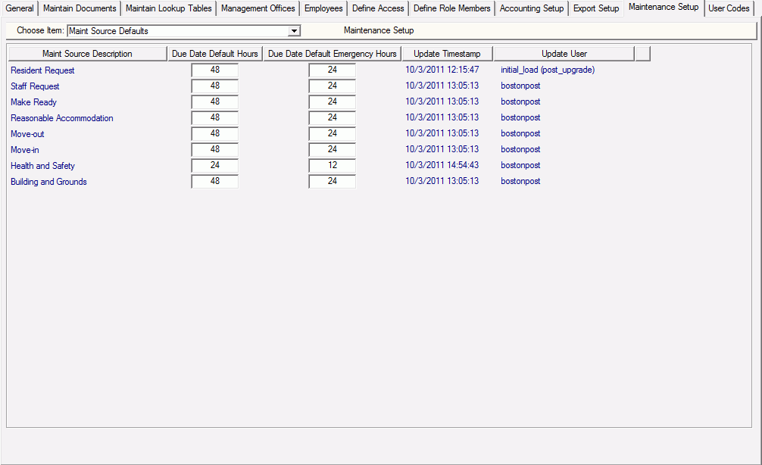
Task: Click bostonpost user in Staff Request row
Action: [520, 86]
